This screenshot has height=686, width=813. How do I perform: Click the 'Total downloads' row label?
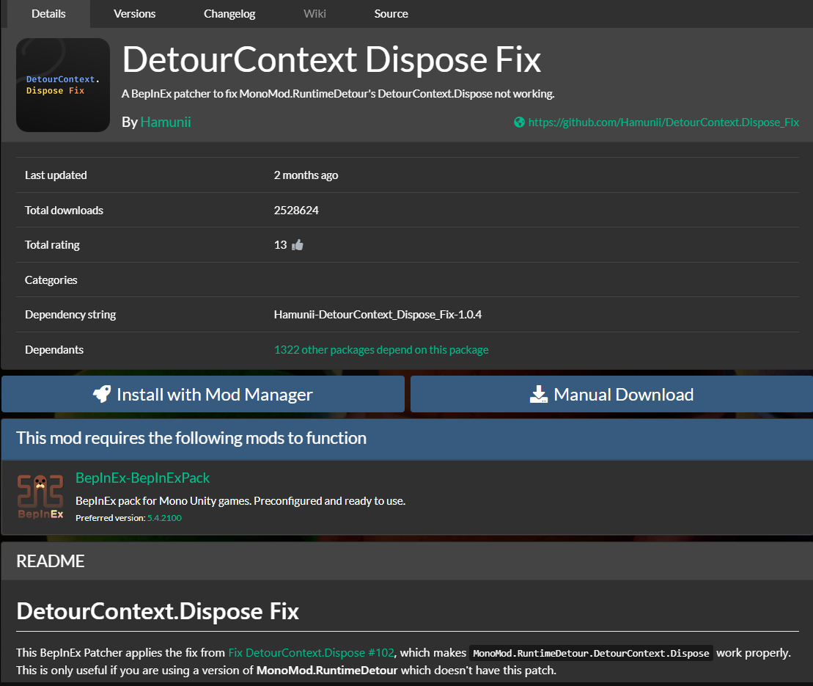tap(64, 210)
